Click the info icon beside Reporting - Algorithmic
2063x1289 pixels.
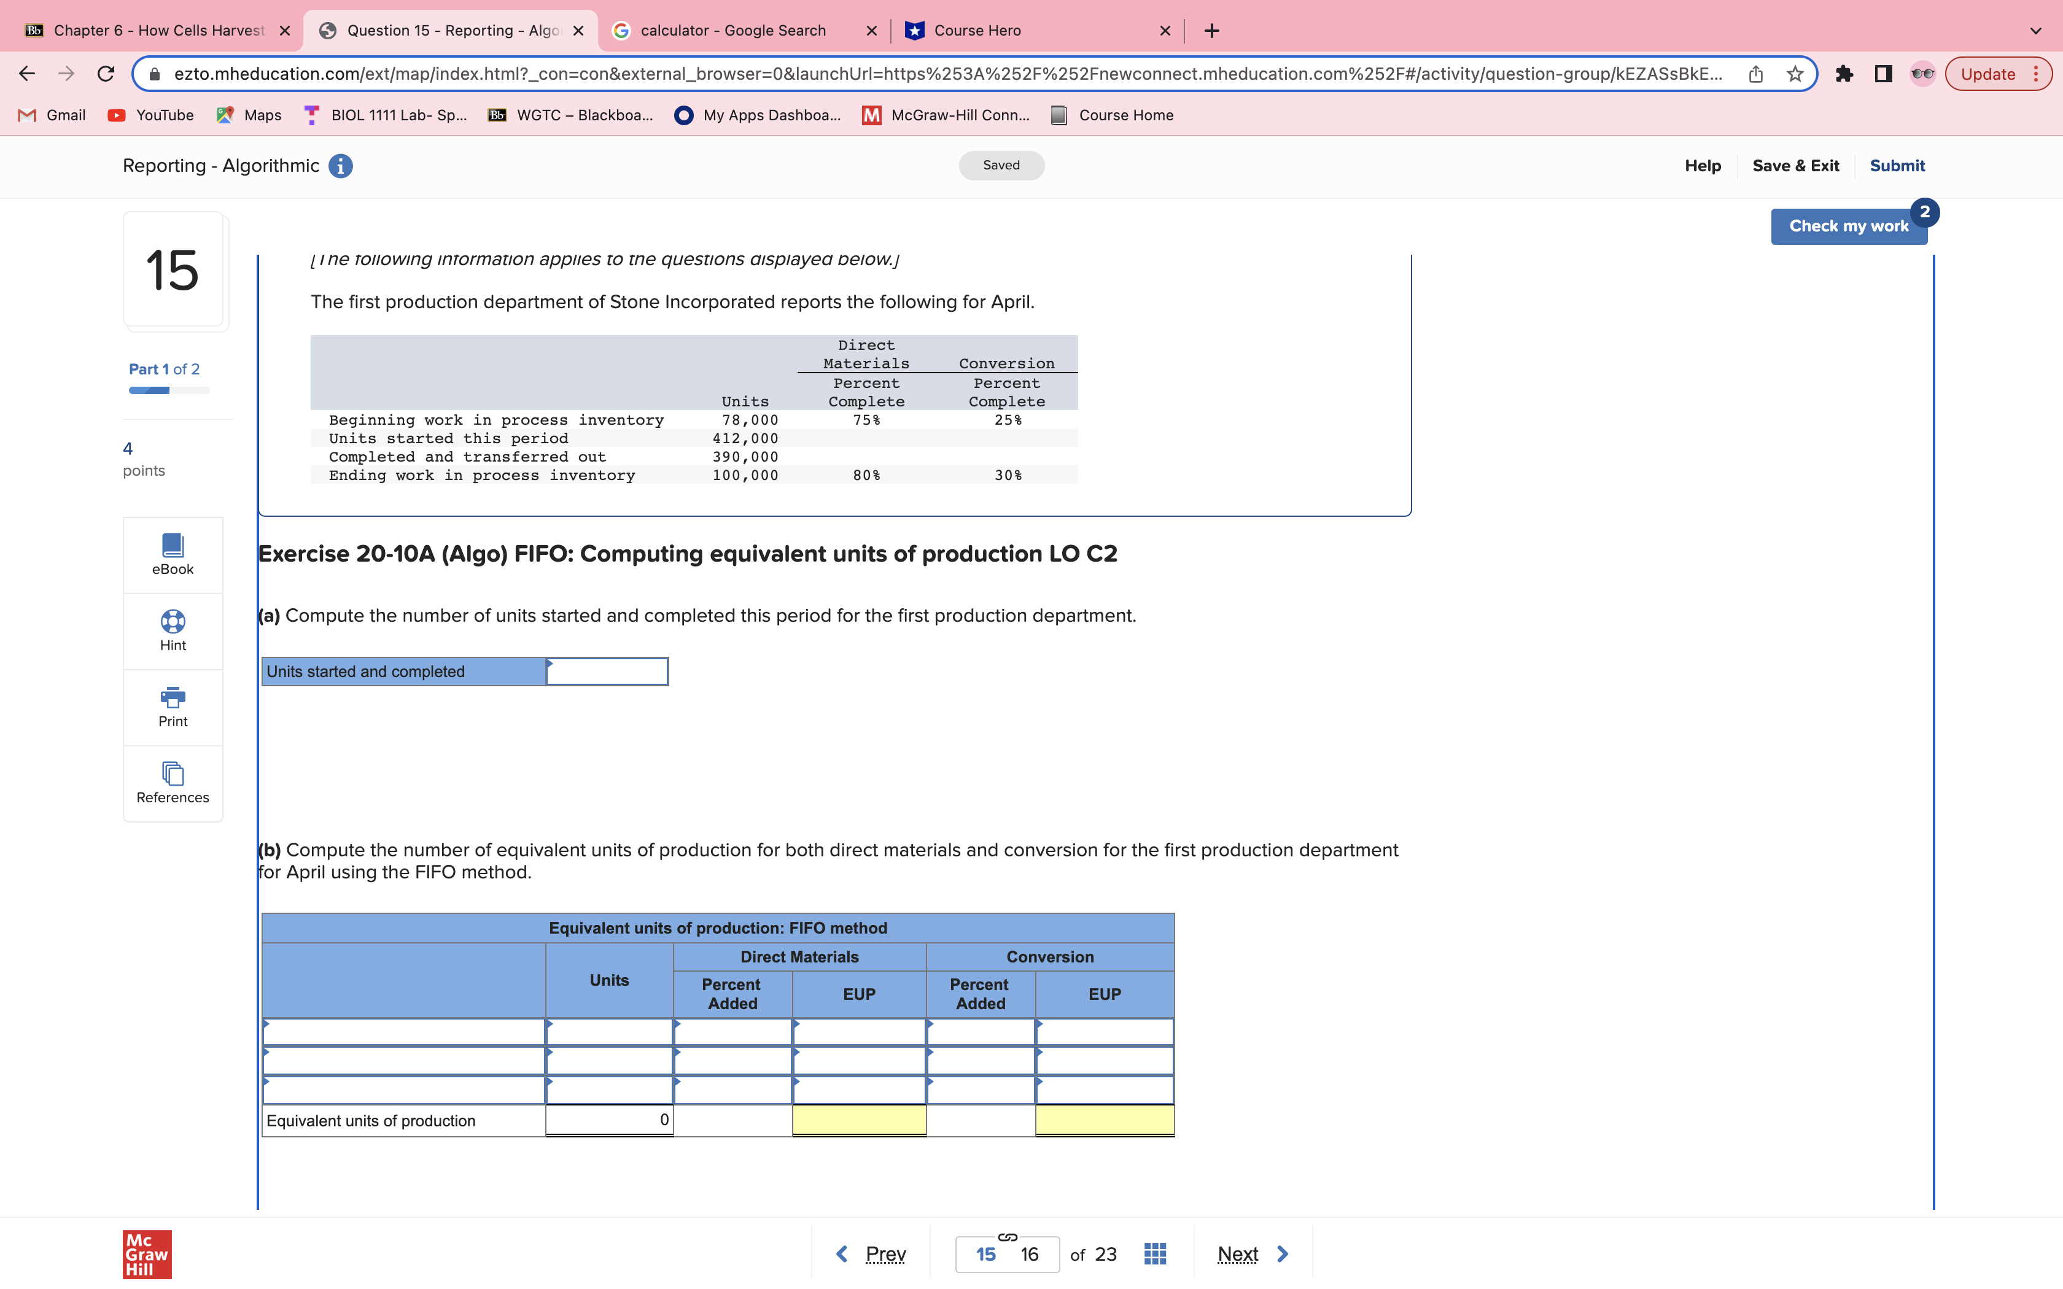point(340,166)
